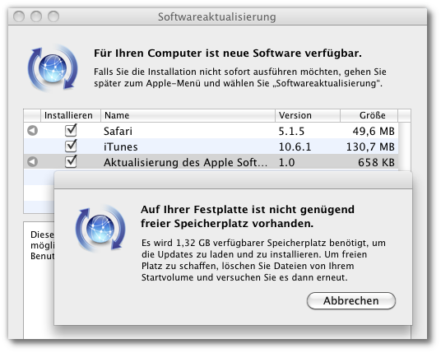The height and width of the screenshot is (353, 441).
Task: Toggle checkbox for Aktualisierung des Apple Soft…
Action: point(71,162)
